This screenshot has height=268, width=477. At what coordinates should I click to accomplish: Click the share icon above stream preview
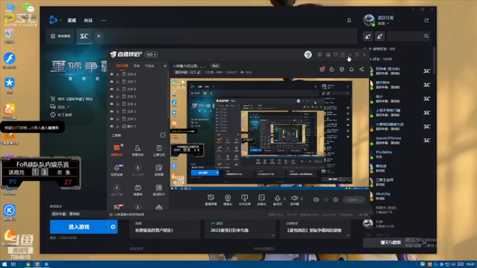click(361, 69)
